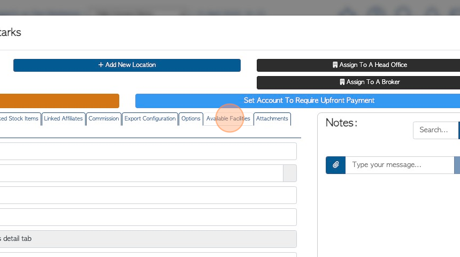Click Assign To A Head Office button
This screenshot has height=257, width=460.
click(x=358, y=65)
